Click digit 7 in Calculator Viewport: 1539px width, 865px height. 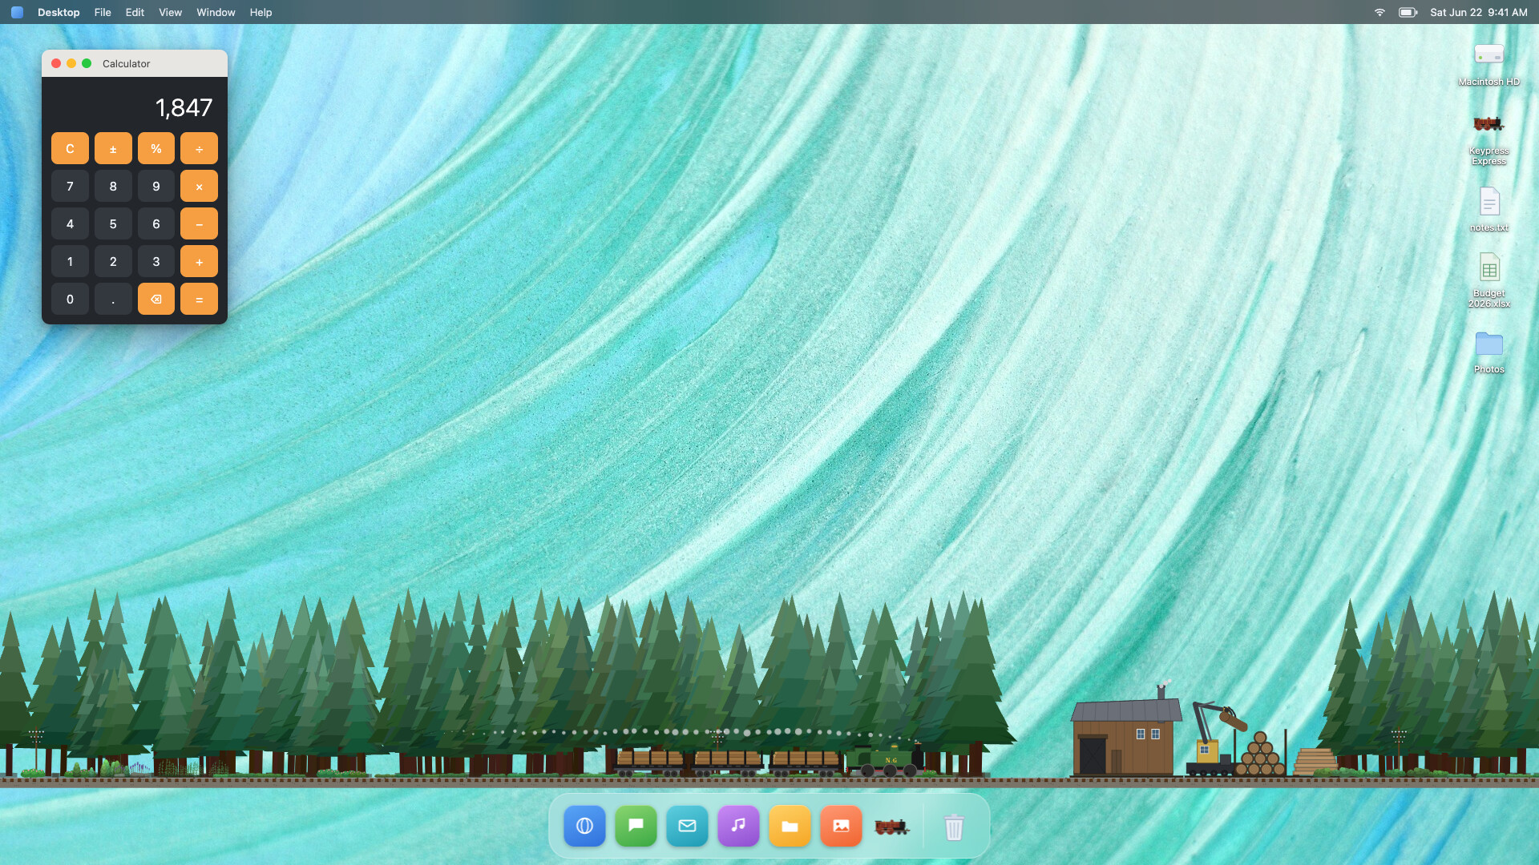[70, 186]
